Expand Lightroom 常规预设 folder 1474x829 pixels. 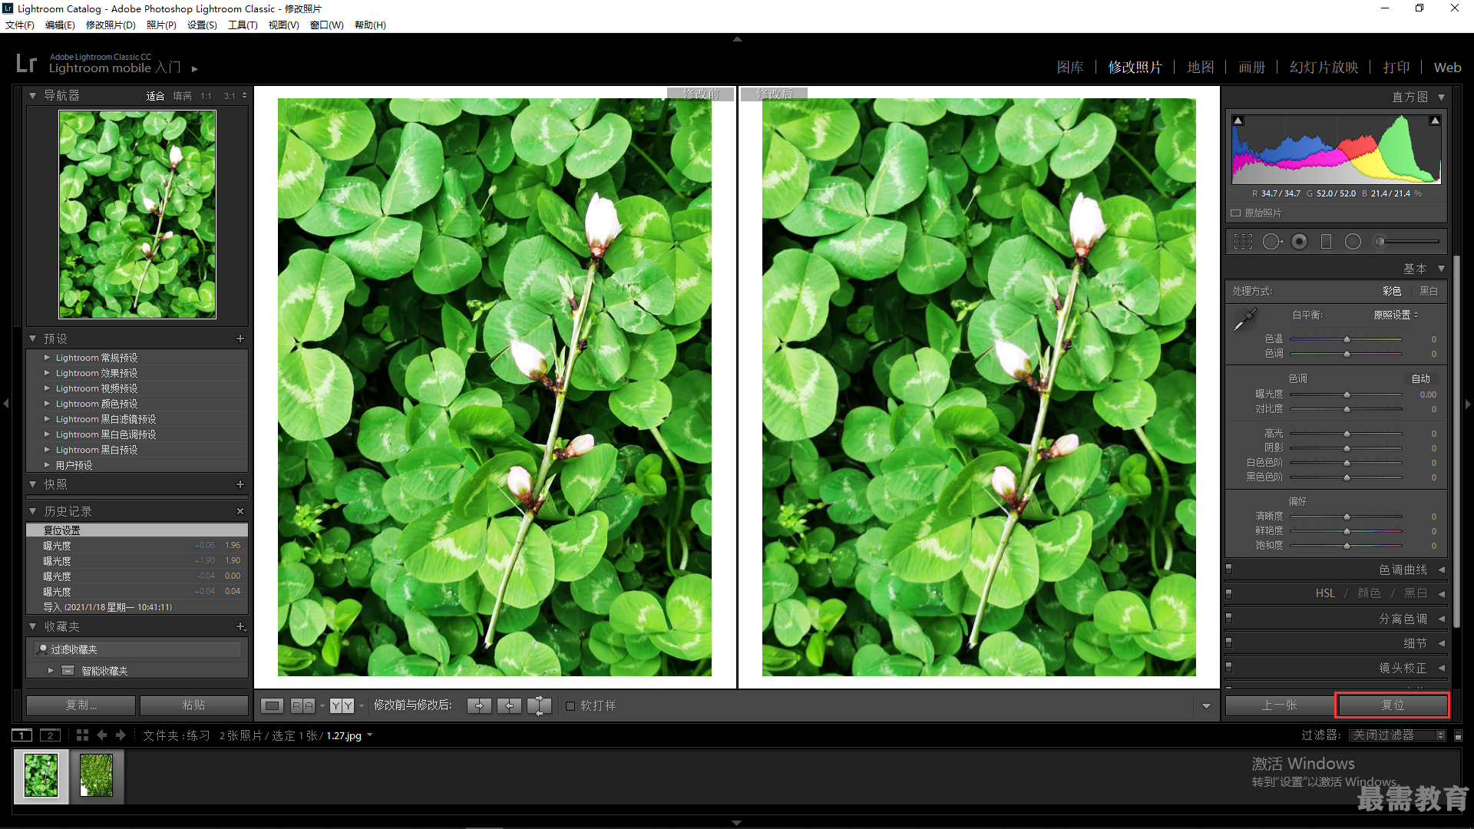click(47, 358)
